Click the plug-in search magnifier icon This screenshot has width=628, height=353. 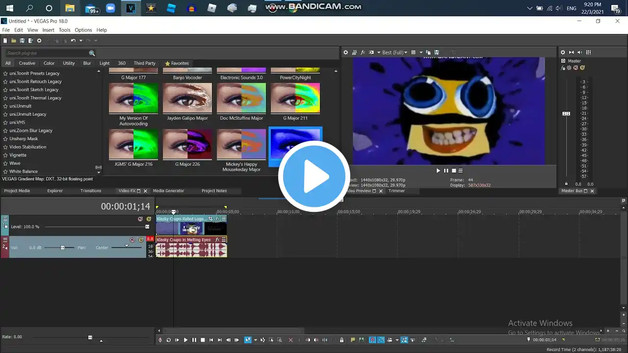(92, 53)
